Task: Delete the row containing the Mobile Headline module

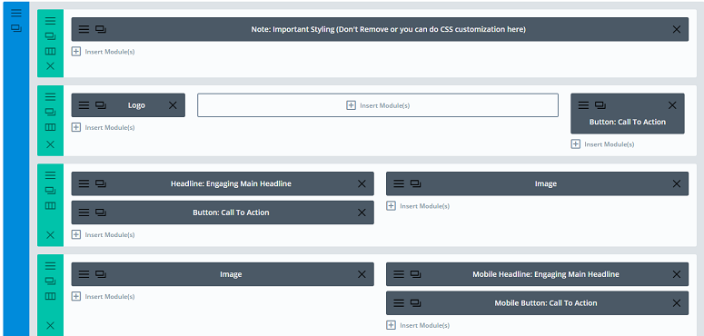Action: point(50,325)
